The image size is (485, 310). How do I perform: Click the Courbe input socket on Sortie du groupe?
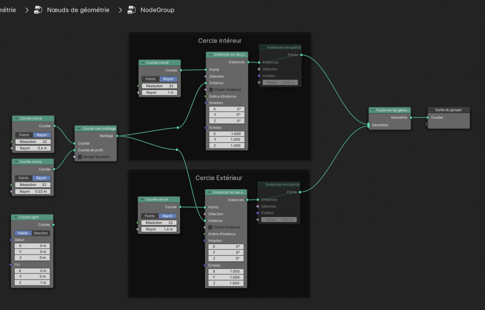[x=428, y=117]
